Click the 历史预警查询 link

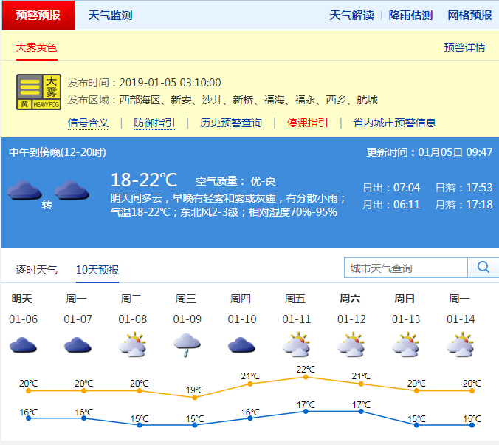click(230, 123)
